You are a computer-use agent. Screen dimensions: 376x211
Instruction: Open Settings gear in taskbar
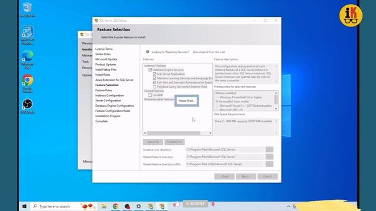(x=139, y=206)
